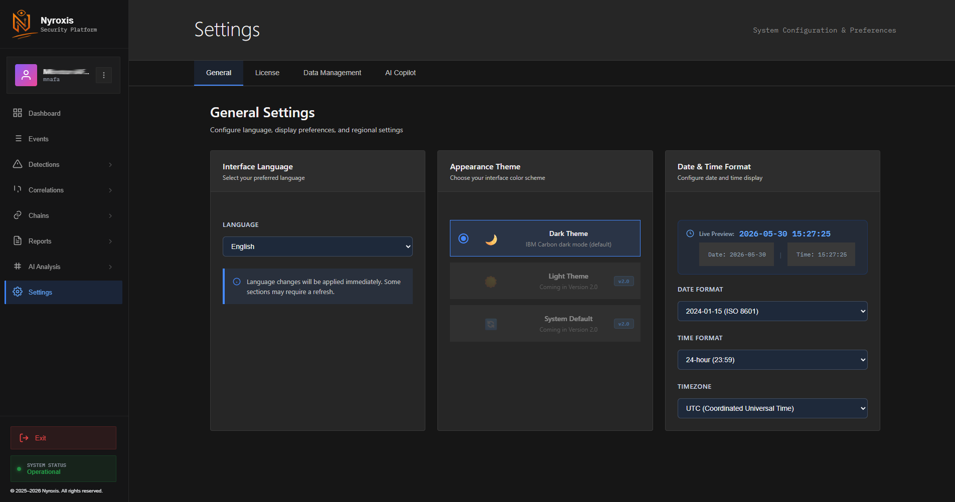Open the Date Format dropdown
This screenshot has width=955, height=502.
[772, 311]
